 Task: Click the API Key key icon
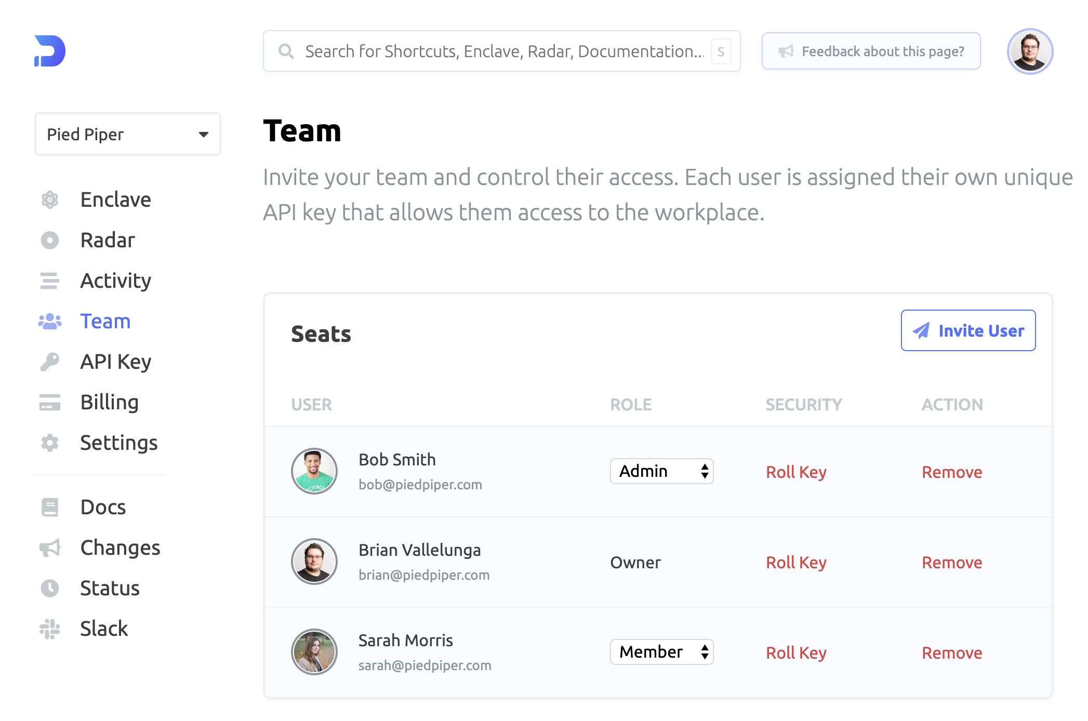[50, 362]
